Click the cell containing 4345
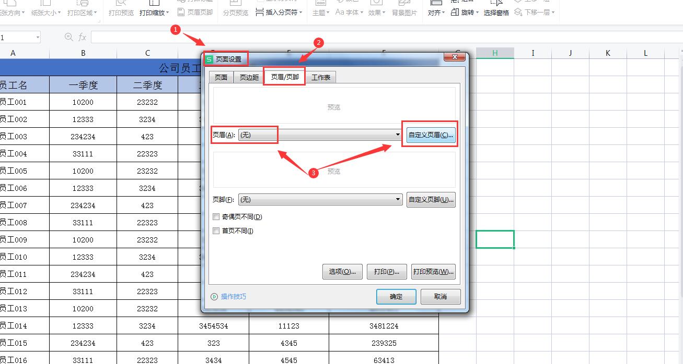The height and width of the screenshot is (364, 683). (289, 343)
